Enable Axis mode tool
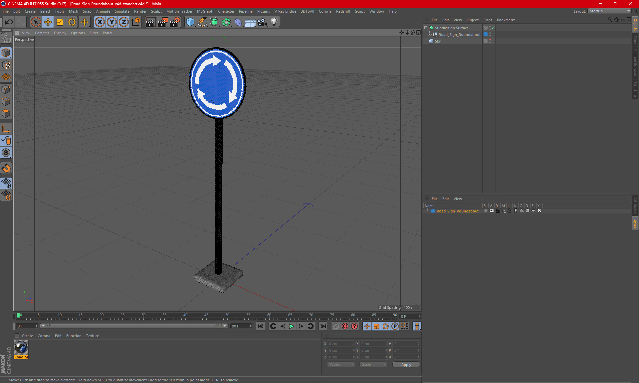Viewport: 639px width, 383px height. (x=6, y=129)
